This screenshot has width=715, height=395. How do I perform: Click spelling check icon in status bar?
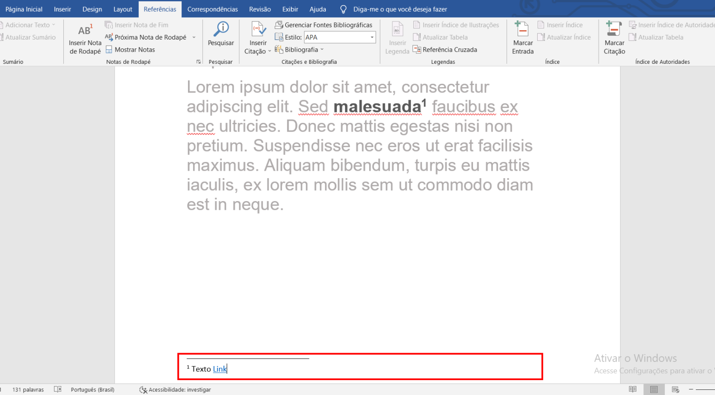[58, 389]
